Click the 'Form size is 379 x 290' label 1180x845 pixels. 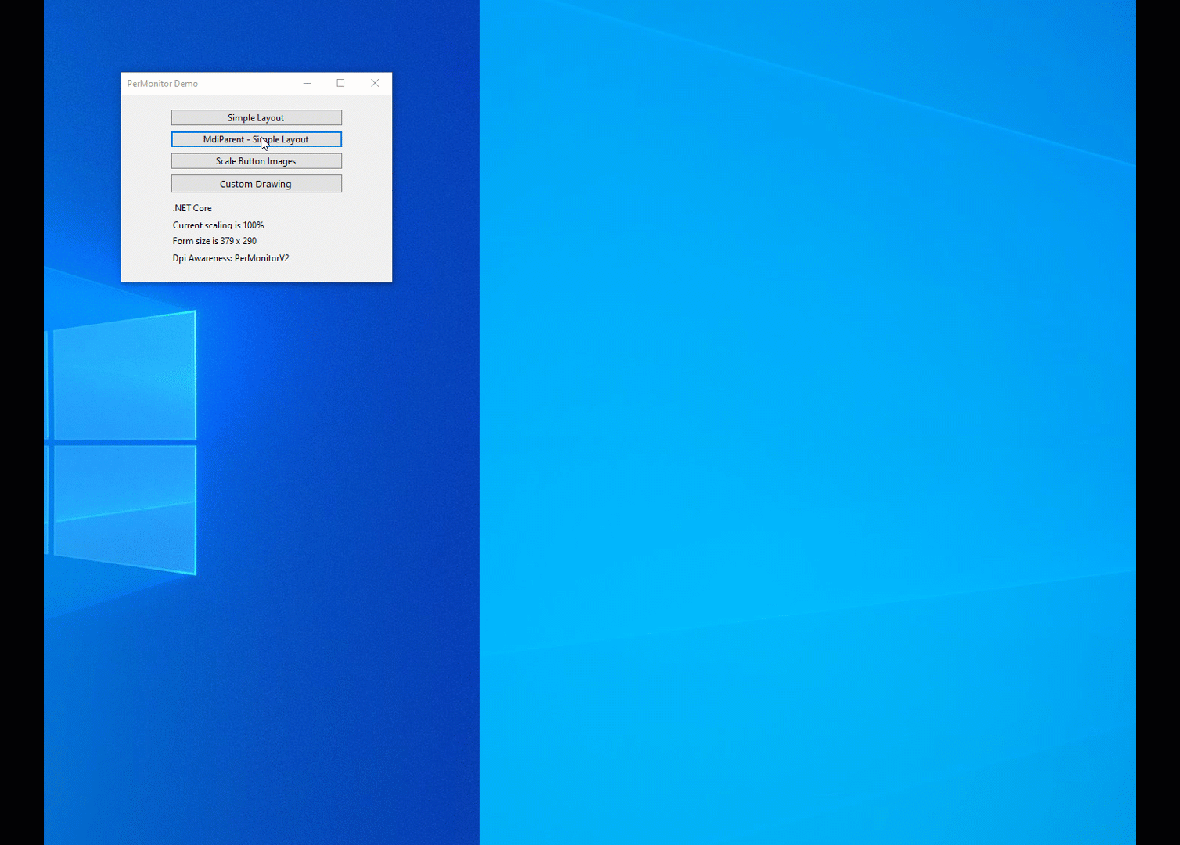(214, 241)
